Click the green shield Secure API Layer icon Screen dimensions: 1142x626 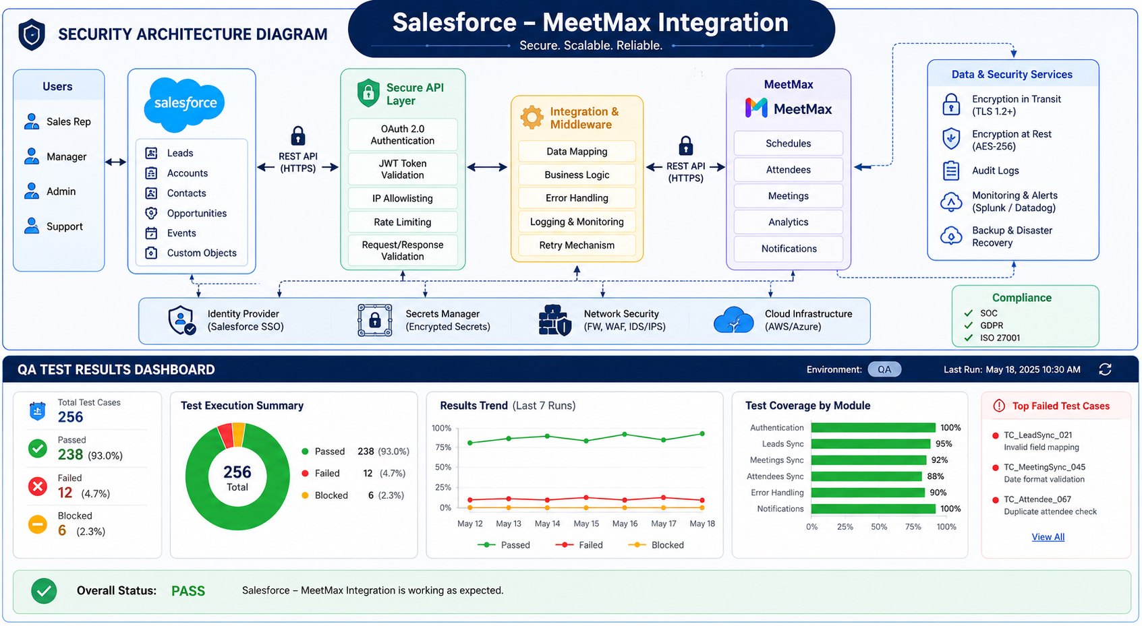coord(368,93)
